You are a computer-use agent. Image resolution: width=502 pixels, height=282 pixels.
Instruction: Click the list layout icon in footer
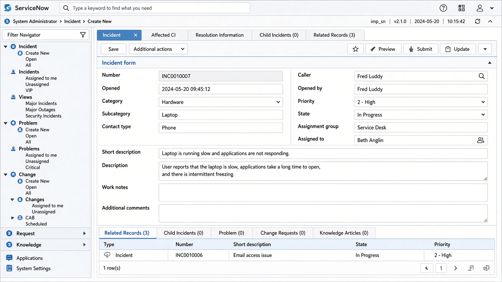tap(471, 268)
